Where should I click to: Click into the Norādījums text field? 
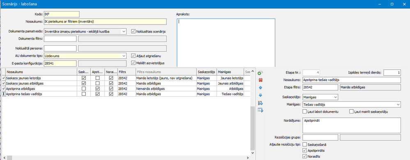pyautogui.click(x=351, y=125)
